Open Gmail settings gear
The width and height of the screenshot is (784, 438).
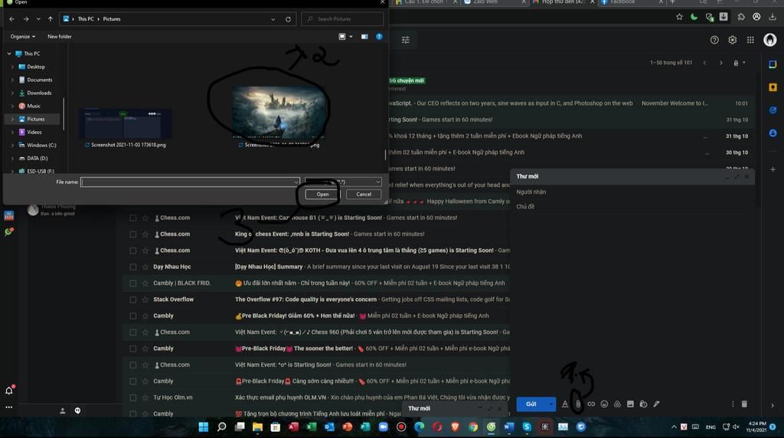point(733,40)
